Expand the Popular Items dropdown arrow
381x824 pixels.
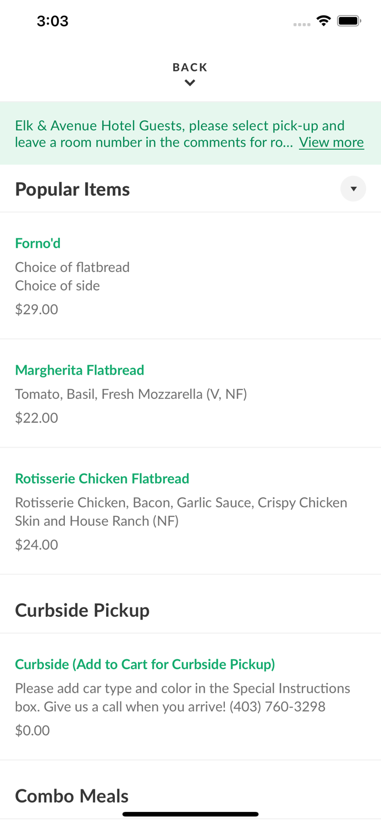pos(353,189)
